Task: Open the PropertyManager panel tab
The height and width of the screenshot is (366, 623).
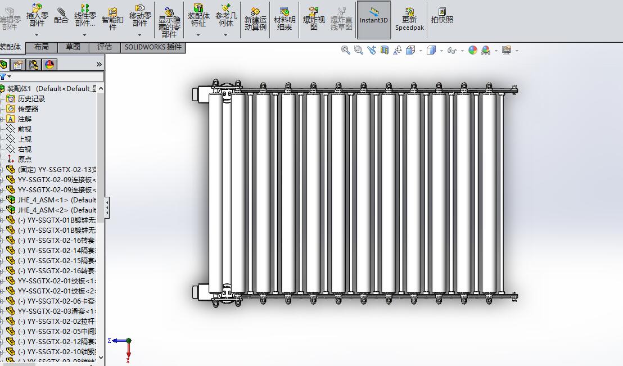Action: tap(18, 65)
